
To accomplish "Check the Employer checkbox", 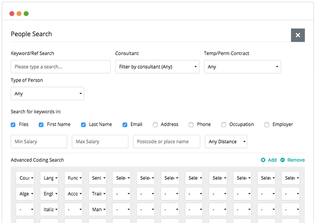I will coord(267,125).
